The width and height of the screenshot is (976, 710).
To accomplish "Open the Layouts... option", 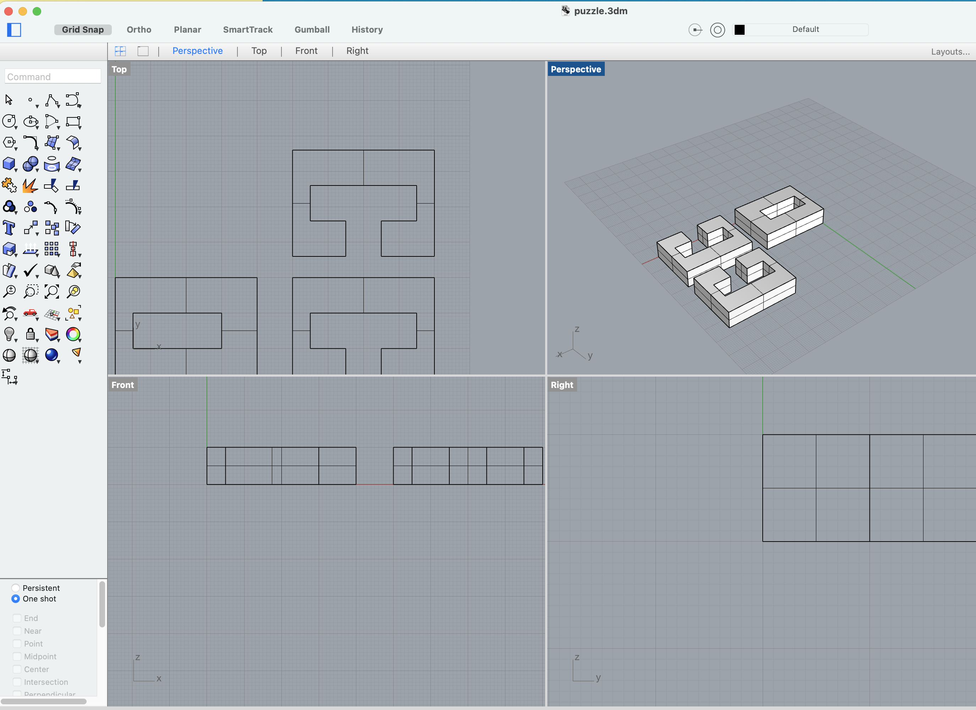I will [x=950, y=52].
